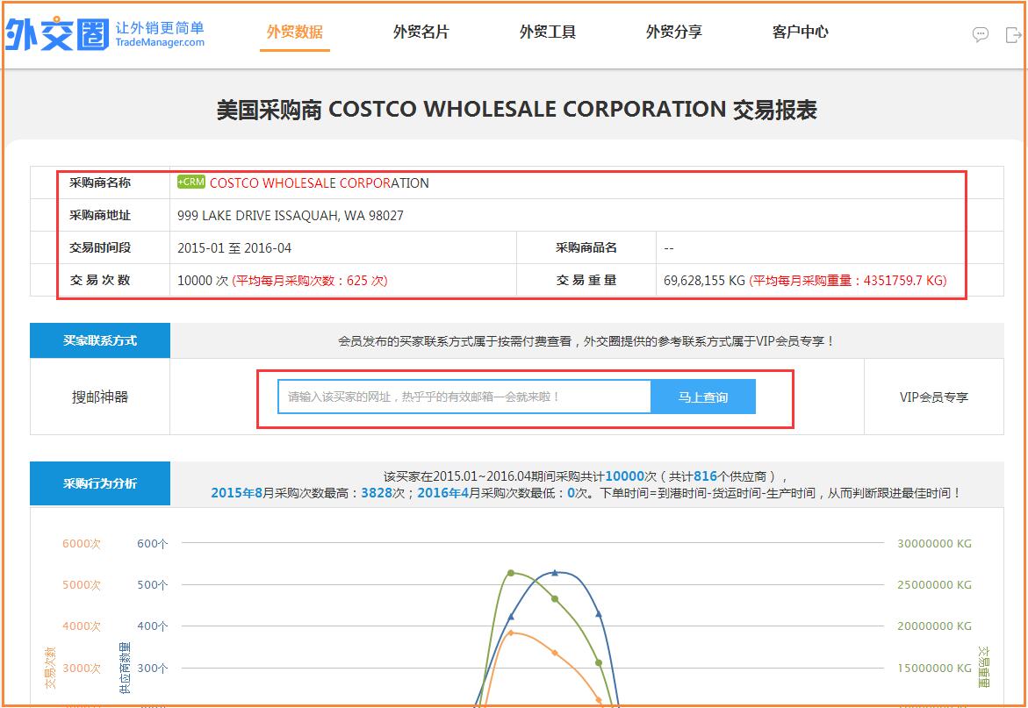Click the 69,628,155 KG weight value

coord(704,281)
